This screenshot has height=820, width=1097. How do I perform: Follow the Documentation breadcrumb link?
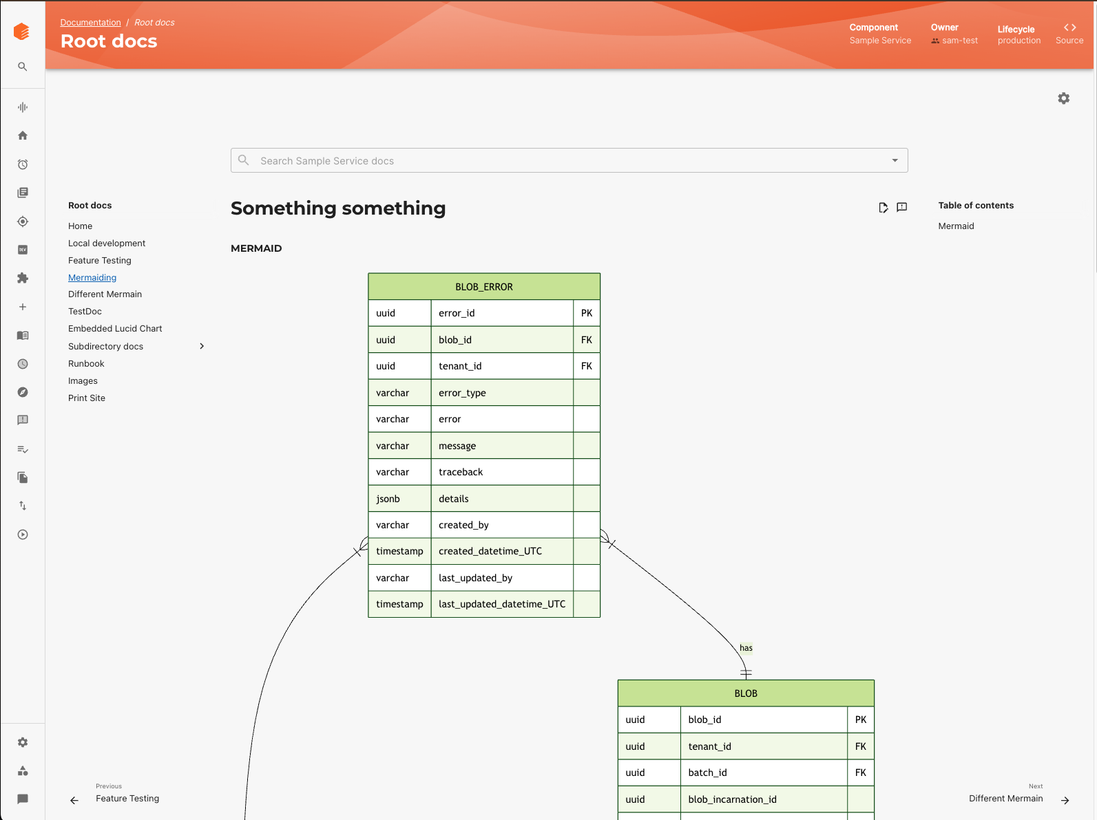(90, 23)
